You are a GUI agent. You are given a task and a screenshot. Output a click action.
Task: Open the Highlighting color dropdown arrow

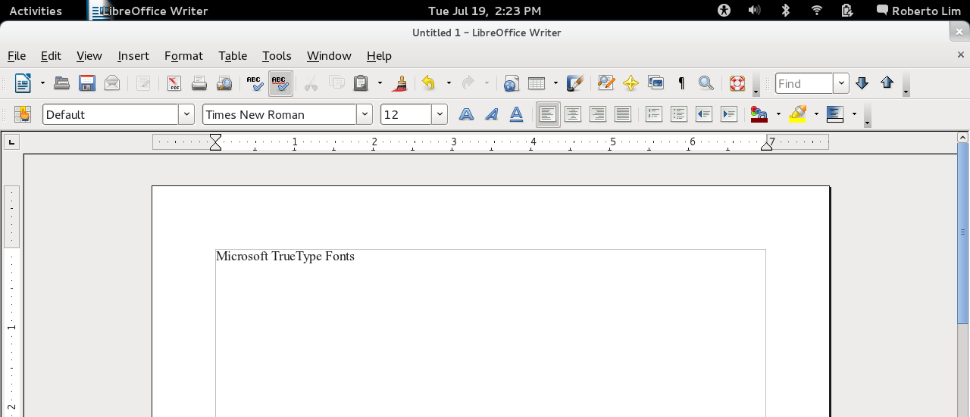[x=816, y=114]
